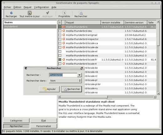Click Ubuntu logo icon beside mozilla-thunderbird-locale-de
Screen dimensions: 163x135
[x=63, y=47]
